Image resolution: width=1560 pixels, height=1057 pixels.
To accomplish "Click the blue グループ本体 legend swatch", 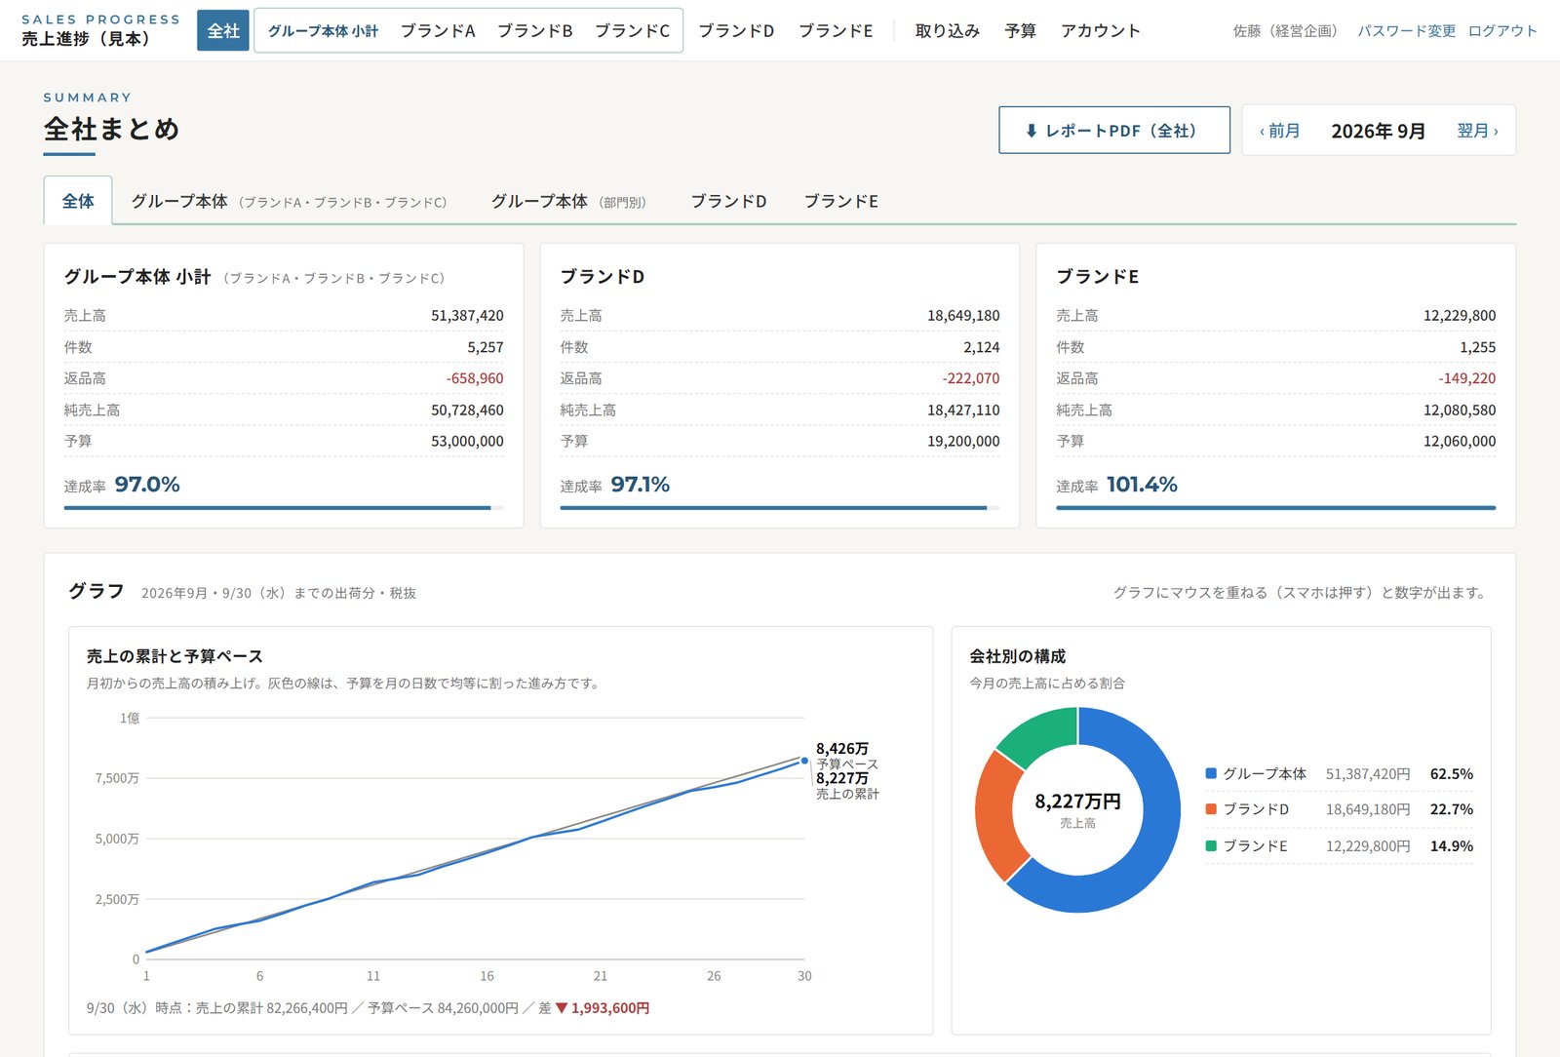I will coord(1211,773).
